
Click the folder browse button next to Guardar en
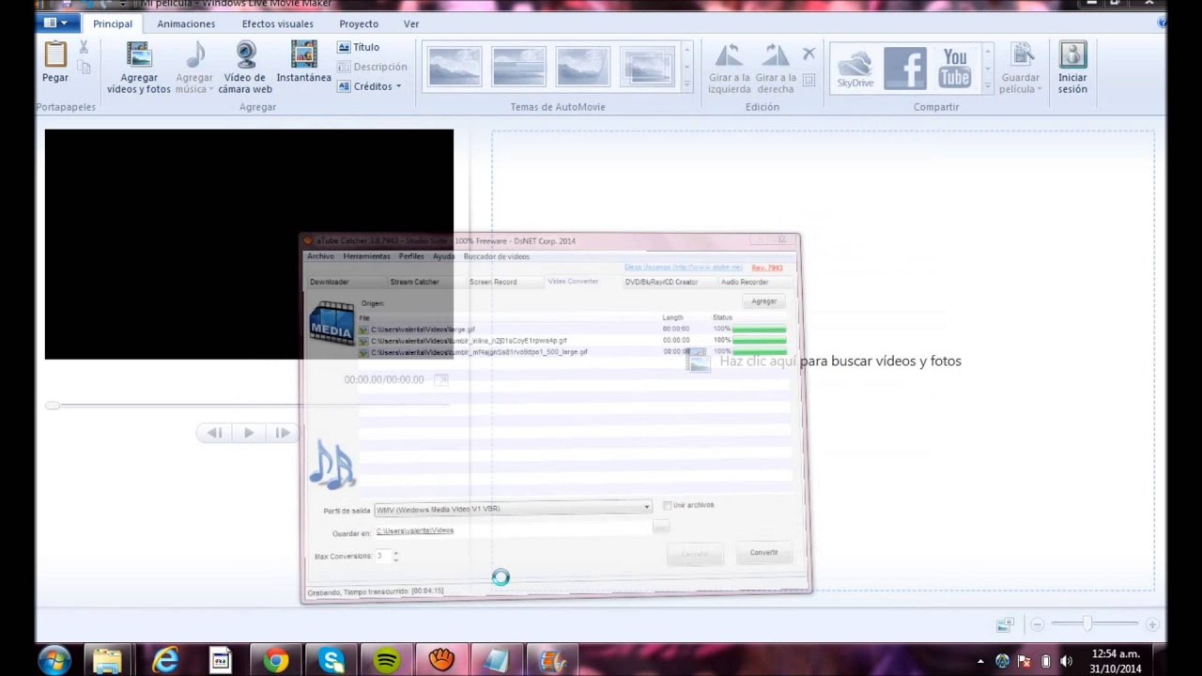pyautogui.click(x=661, y=527)
